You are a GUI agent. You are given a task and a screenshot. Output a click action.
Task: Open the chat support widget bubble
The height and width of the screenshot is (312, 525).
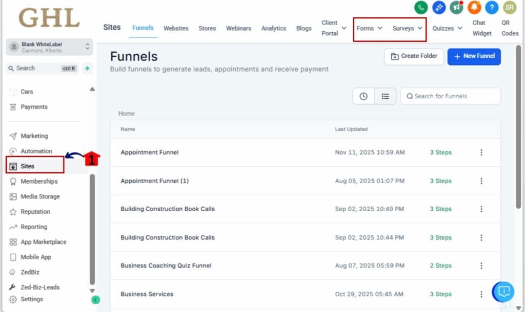[x=503, y=292]
